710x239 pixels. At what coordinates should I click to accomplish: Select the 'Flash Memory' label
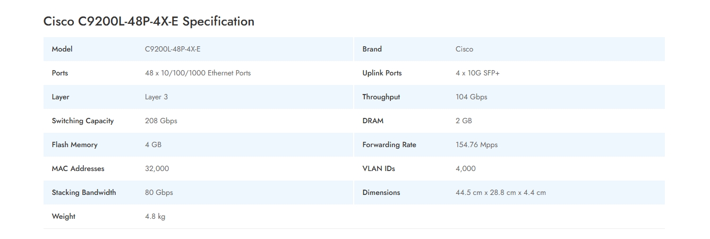click(x=74, y=144)
